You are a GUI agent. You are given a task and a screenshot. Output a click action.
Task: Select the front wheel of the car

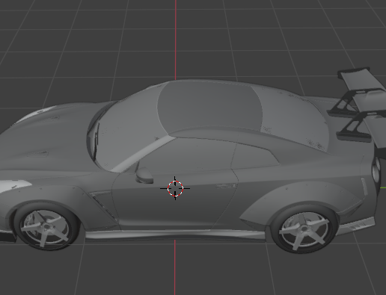[x=46, y=226]
